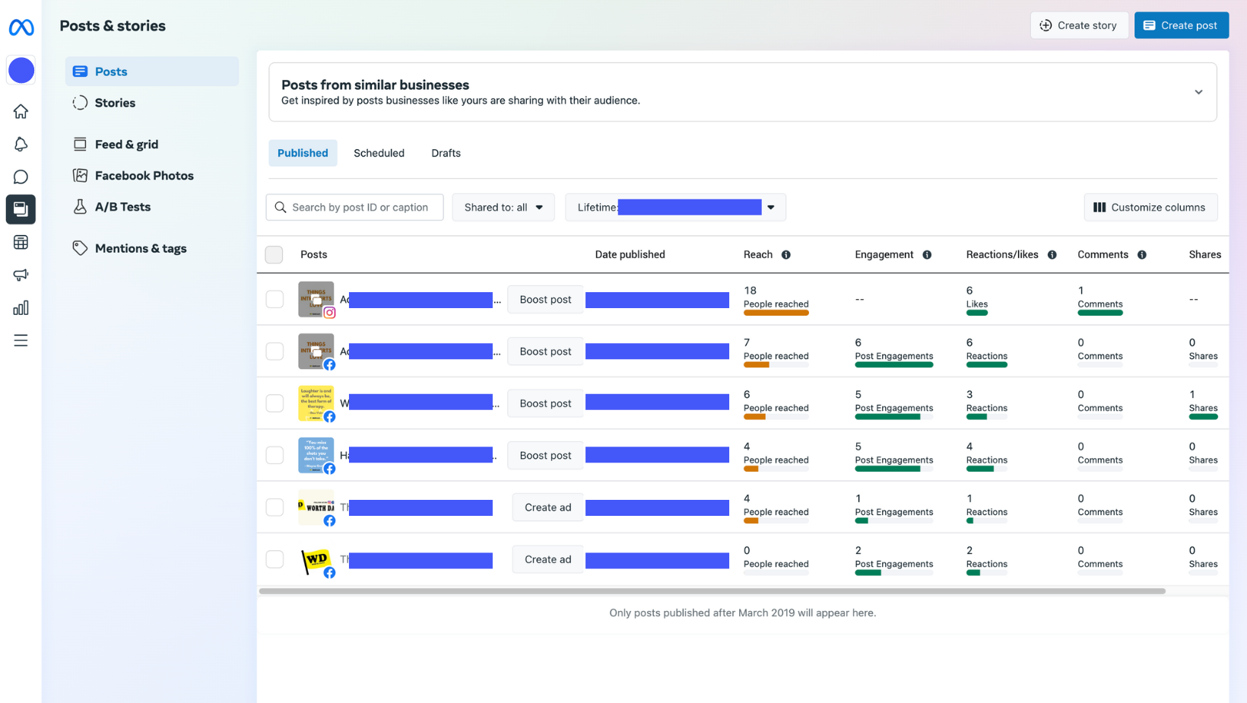The image size is (1247, 703).
Task: Toggle the select-all posts checkbox
Action: pyautogui.click(x=274, y=255)
